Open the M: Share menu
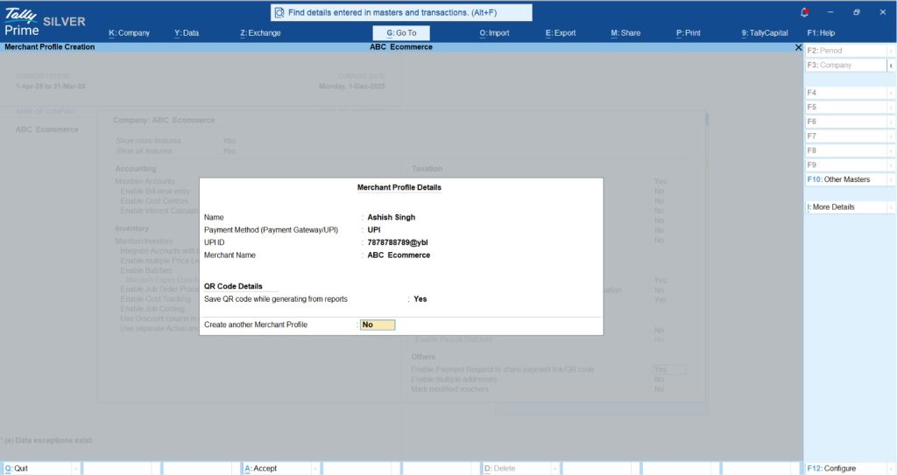 click(625, 33)
